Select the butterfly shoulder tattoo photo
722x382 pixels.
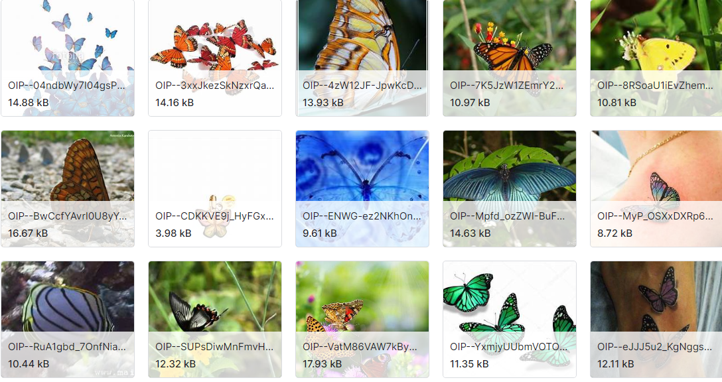(656, 189)
